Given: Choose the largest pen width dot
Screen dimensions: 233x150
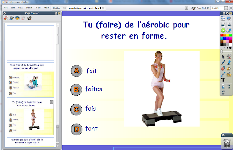Looking at the screenshot, I should (x=230, y=48).
